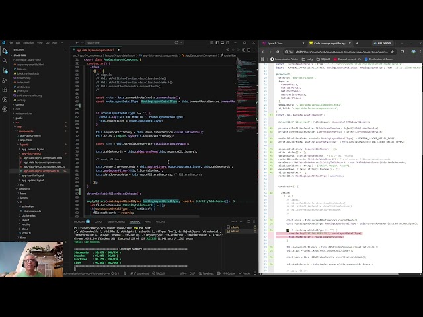Switch to the Debug Console tab

[116, 222]
